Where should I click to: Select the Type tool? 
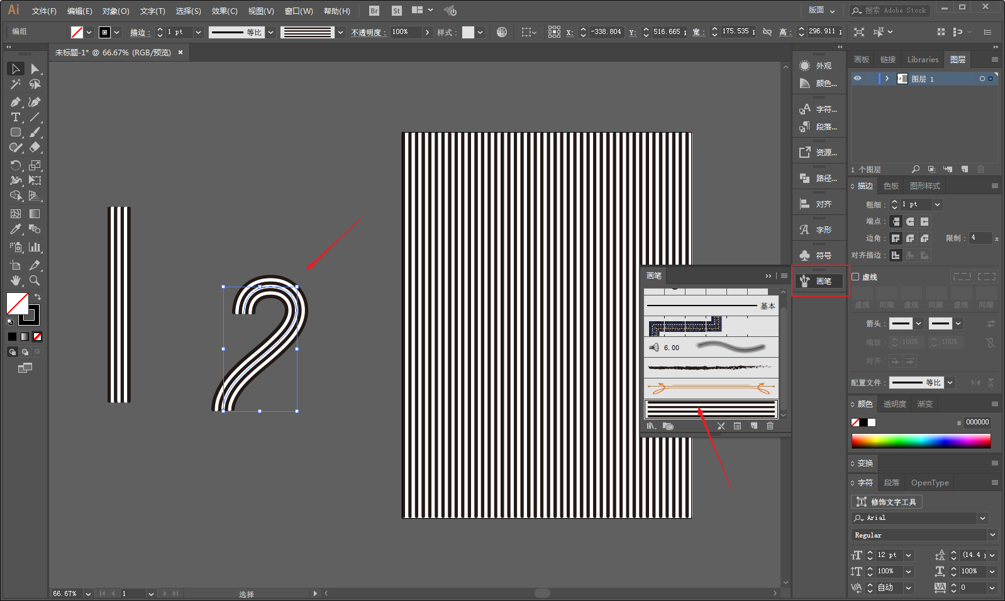coord(16,117)
